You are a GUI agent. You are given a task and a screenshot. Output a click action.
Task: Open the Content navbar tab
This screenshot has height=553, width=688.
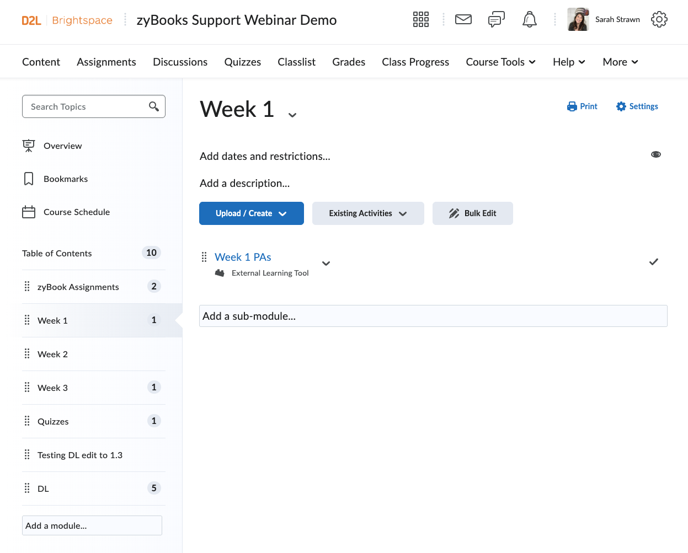coord(41,62)
